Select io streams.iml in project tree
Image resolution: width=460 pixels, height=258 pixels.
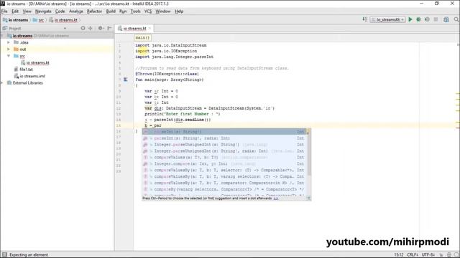(32, 76)
